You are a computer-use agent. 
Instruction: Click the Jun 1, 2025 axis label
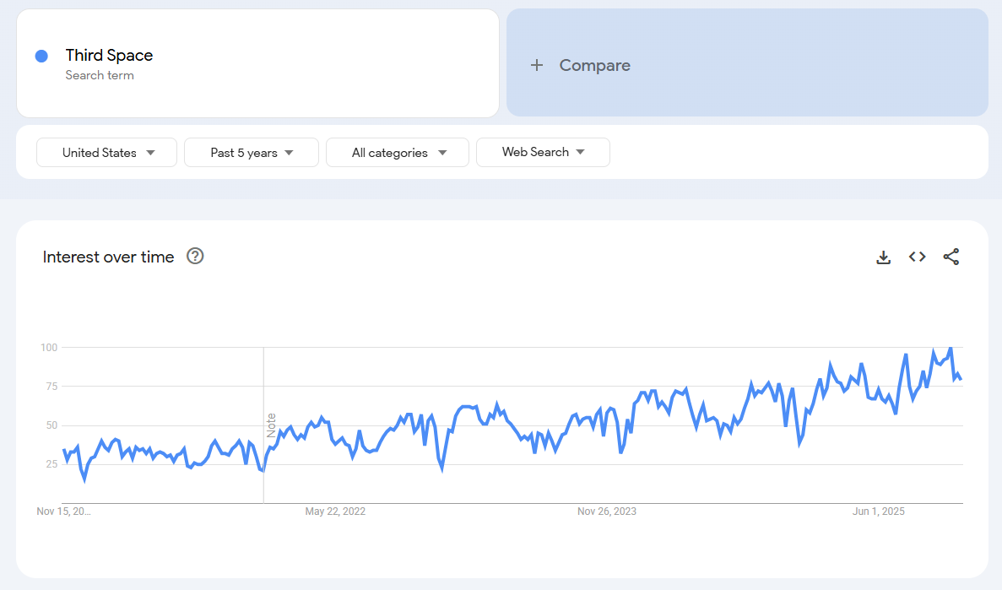[879, 512]
